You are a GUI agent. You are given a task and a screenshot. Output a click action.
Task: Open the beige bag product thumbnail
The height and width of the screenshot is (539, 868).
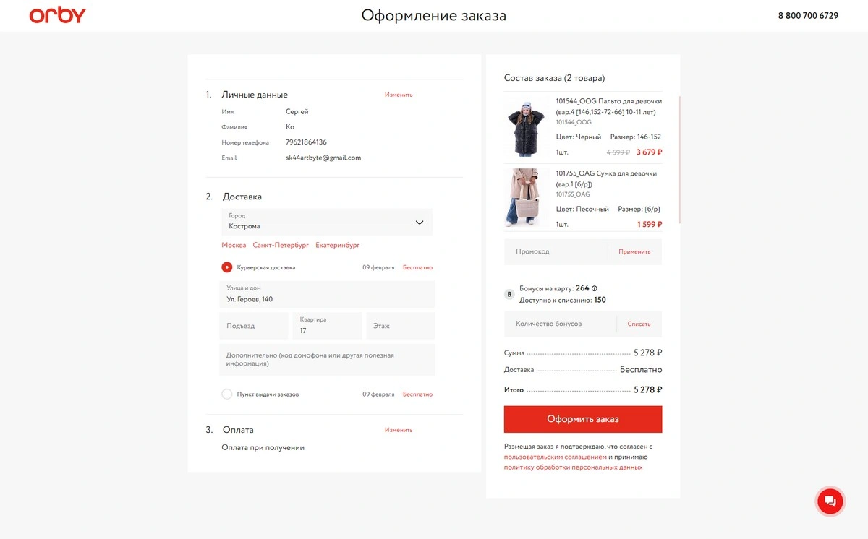click(x=523, y=198)
